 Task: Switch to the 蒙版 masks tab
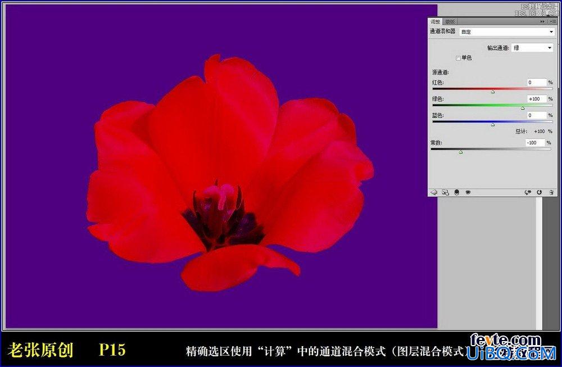coord(450,22)
